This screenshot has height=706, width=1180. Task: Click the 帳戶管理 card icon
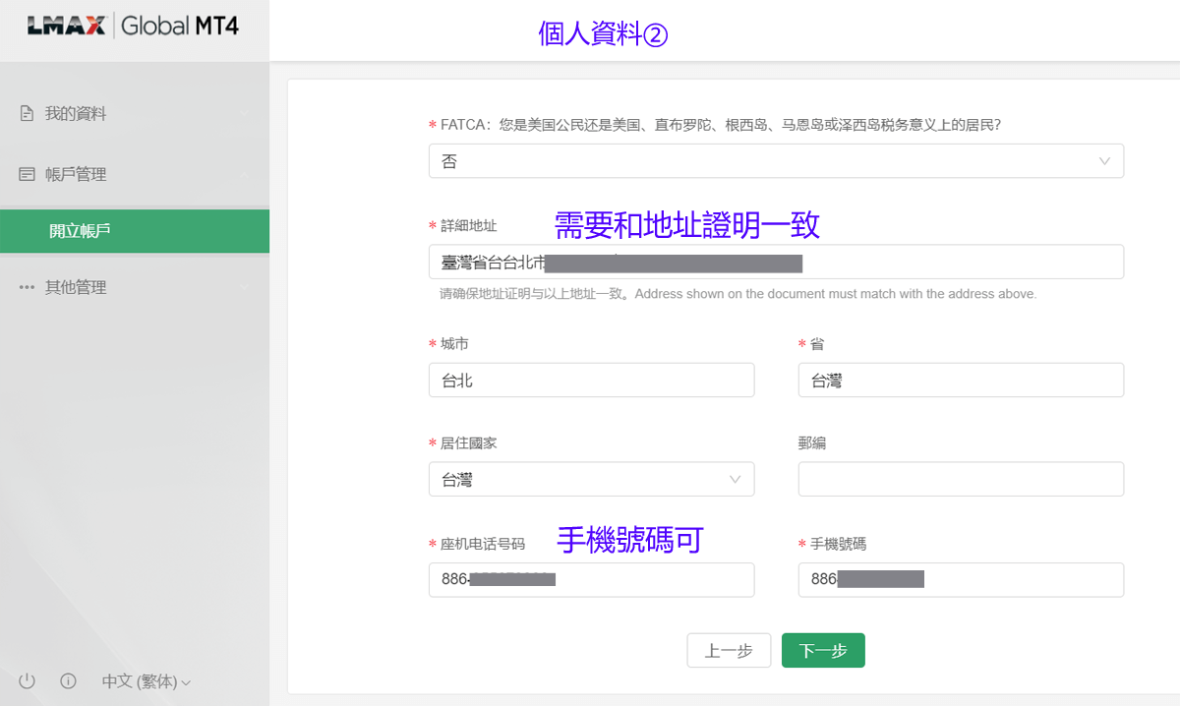click(x=28, y=174)
